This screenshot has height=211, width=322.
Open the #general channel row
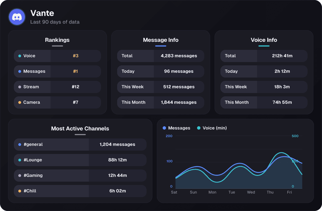click(80, 145)
